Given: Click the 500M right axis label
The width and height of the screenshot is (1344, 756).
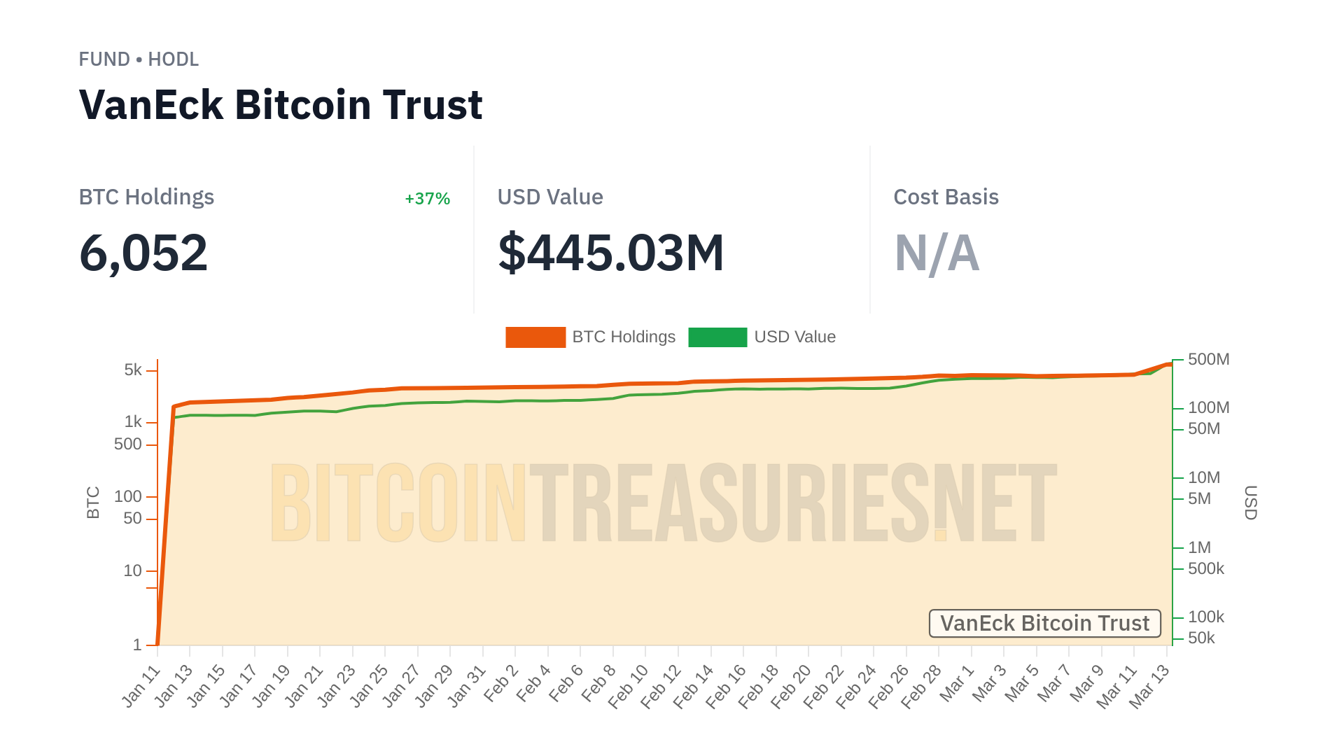Looking at the screenshot, I should coord(1208,359).
